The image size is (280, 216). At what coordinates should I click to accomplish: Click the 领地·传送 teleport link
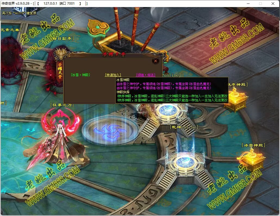point(145,75)
